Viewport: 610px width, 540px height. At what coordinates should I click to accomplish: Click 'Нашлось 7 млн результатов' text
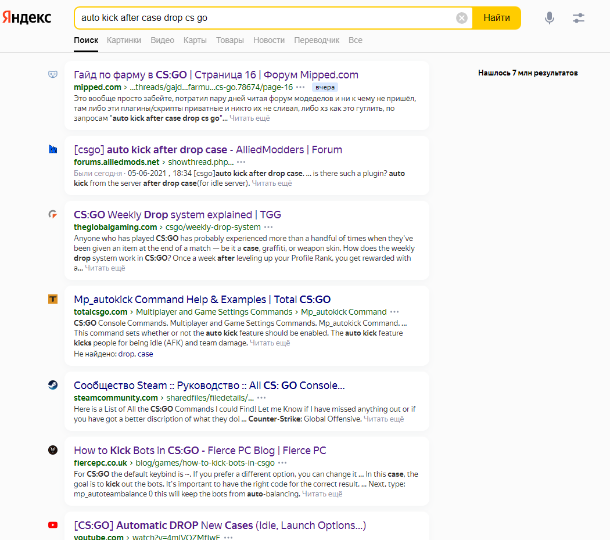(528, 73)
